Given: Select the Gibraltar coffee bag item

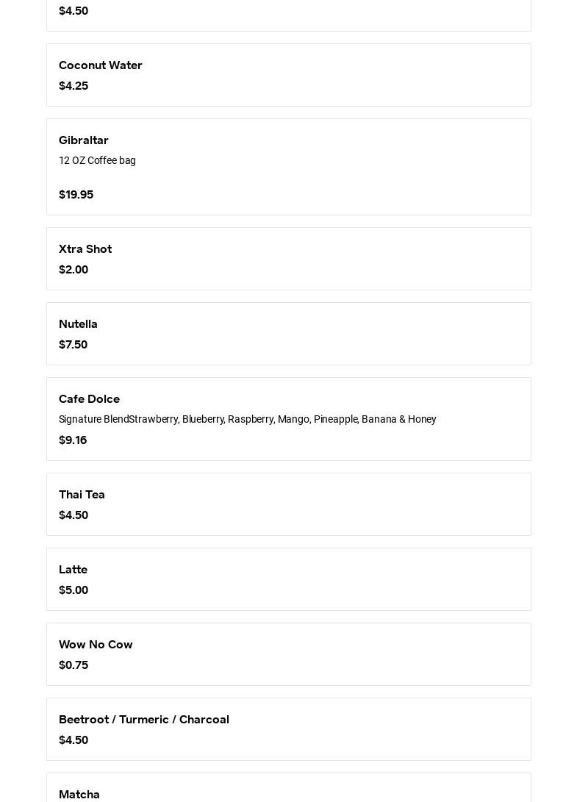Looking at the screenshot, I should pyautogui.click(x=84, y=140).
